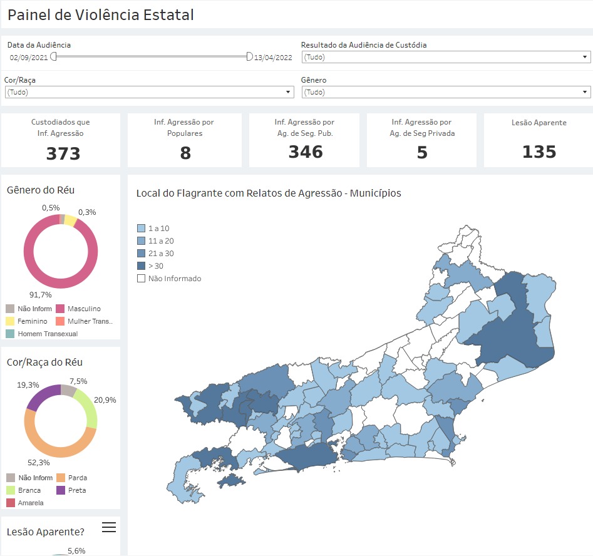Click the Lesão Aparente 135 card
593x556 pixels.
click(539, 140)
